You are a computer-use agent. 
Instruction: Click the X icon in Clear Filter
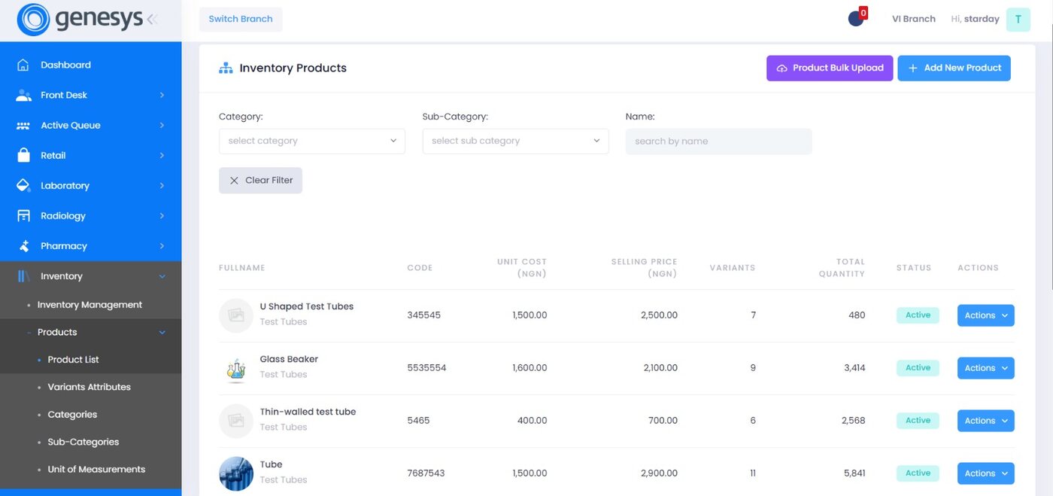click(234, 181)
